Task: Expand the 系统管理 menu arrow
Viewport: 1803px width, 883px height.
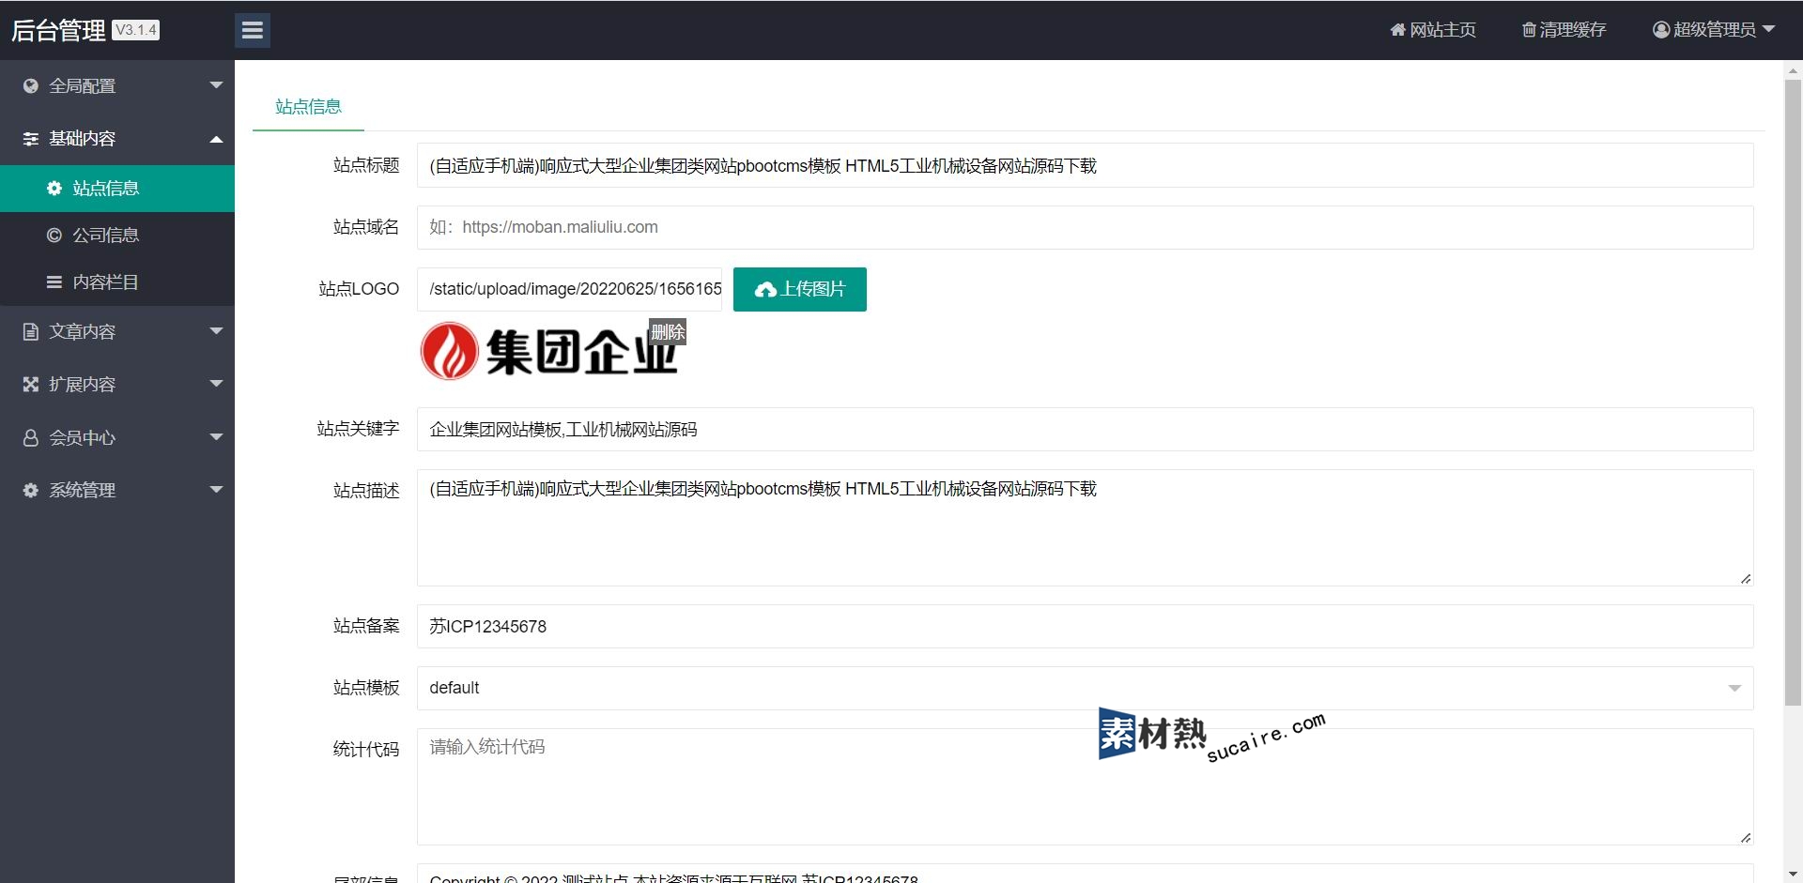Action: pos(216,490)
